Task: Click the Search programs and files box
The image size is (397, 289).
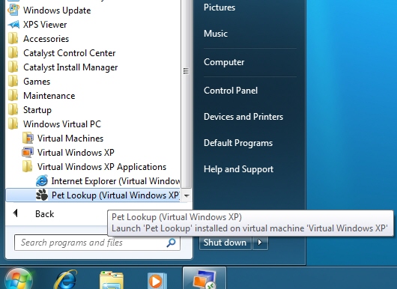Action: tap(97, 243)
